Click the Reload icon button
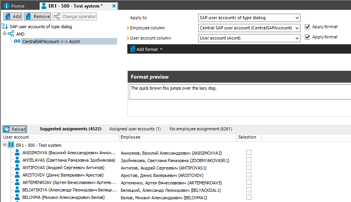351x202 pixels. (7, 129)
